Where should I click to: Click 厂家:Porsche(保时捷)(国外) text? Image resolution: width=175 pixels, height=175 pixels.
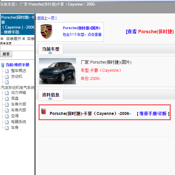(x=106, y=62)
